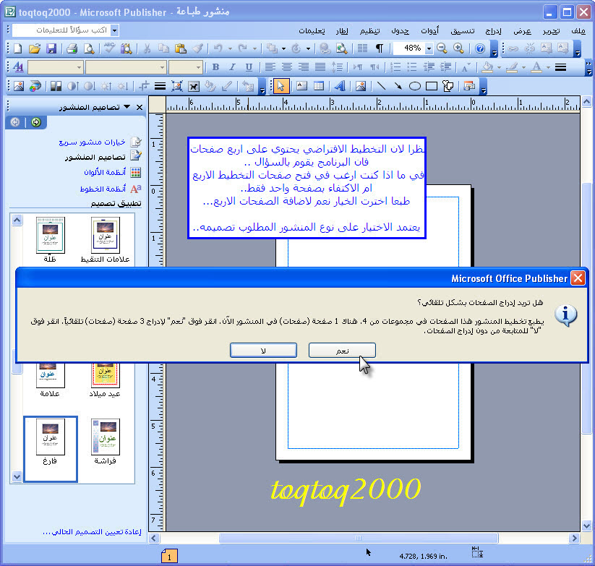Toggle Underline formatting
The width and height of the screenshot is (595, 566).
click(x=249, y=67)
